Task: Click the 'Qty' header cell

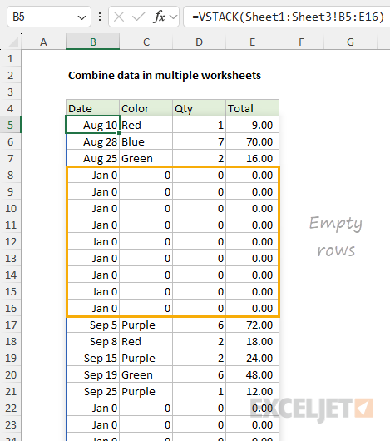Action: point(199,108)
